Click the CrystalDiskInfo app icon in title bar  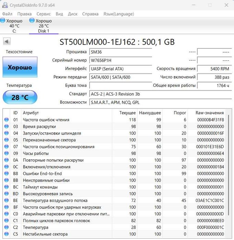[x=5, y=5]
